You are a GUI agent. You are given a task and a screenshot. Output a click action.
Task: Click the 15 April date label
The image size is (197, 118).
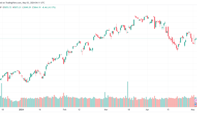pos(168,110)
